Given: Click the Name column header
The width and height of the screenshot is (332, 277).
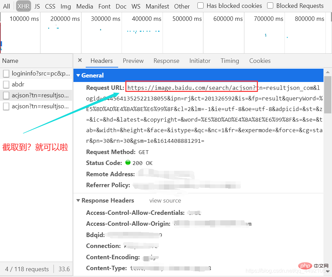Looking at the screenshot, I should 10,61.
